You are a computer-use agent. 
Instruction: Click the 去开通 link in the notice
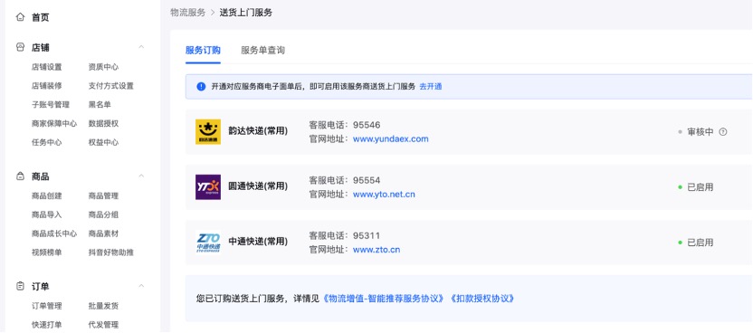[x=431, y=87]
